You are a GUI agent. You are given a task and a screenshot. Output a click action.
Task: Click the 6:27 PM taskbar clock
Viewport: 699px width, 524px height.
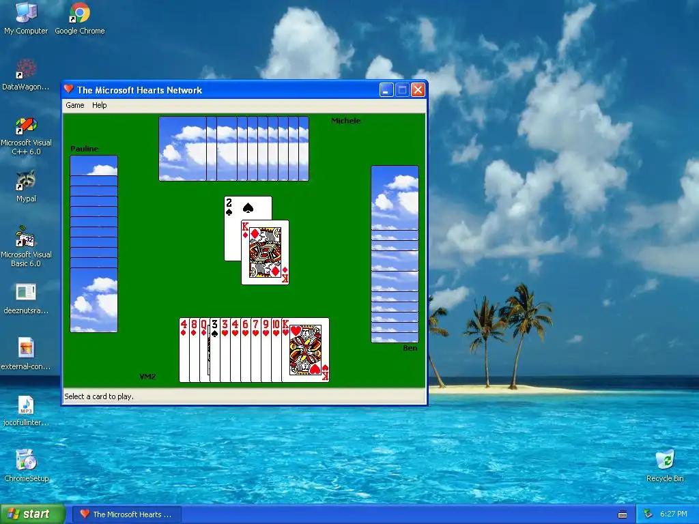click(674, 514)
